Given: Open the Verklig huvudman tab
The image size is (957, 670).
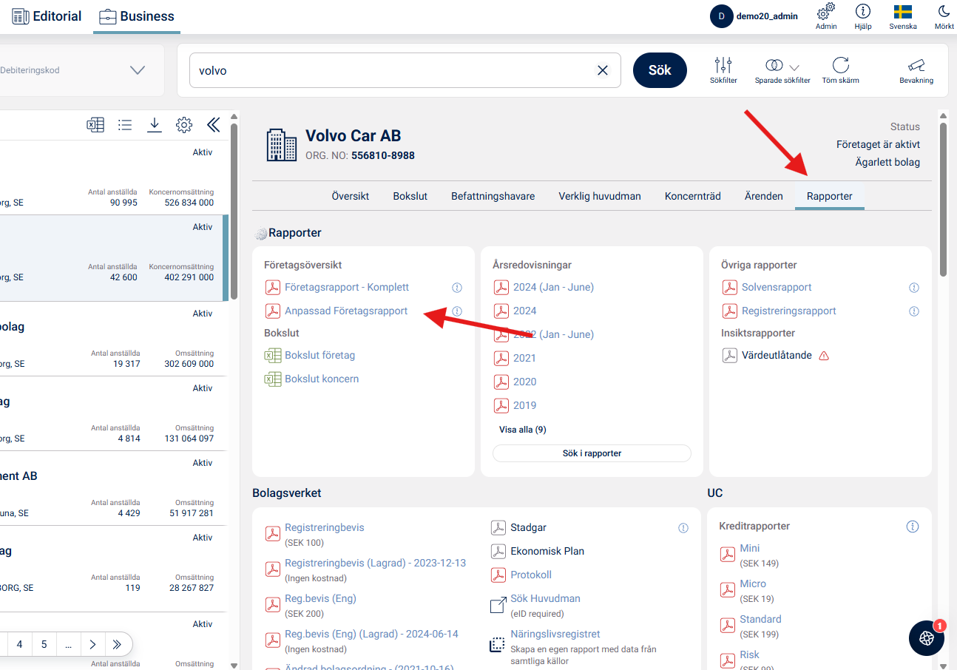Looking at the screenshot, I should 600,196.
